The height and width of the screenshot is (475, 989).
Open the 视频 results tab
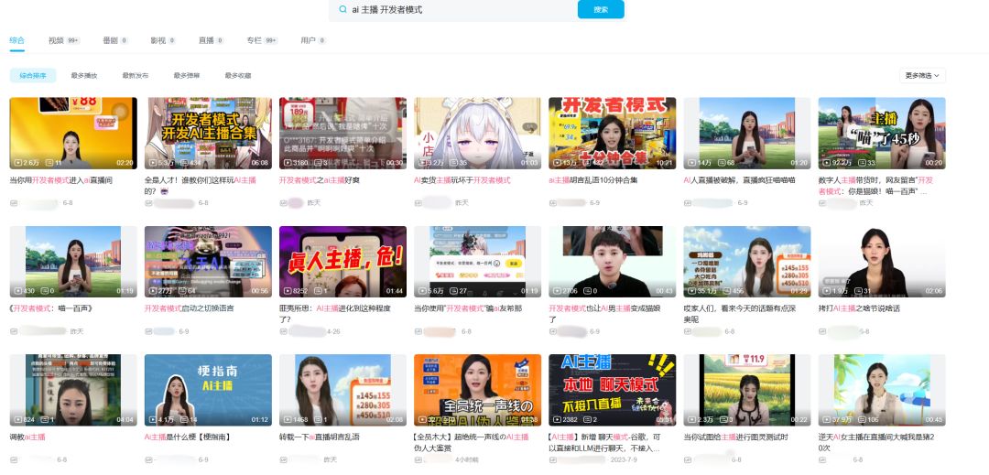tap(64, 40)
